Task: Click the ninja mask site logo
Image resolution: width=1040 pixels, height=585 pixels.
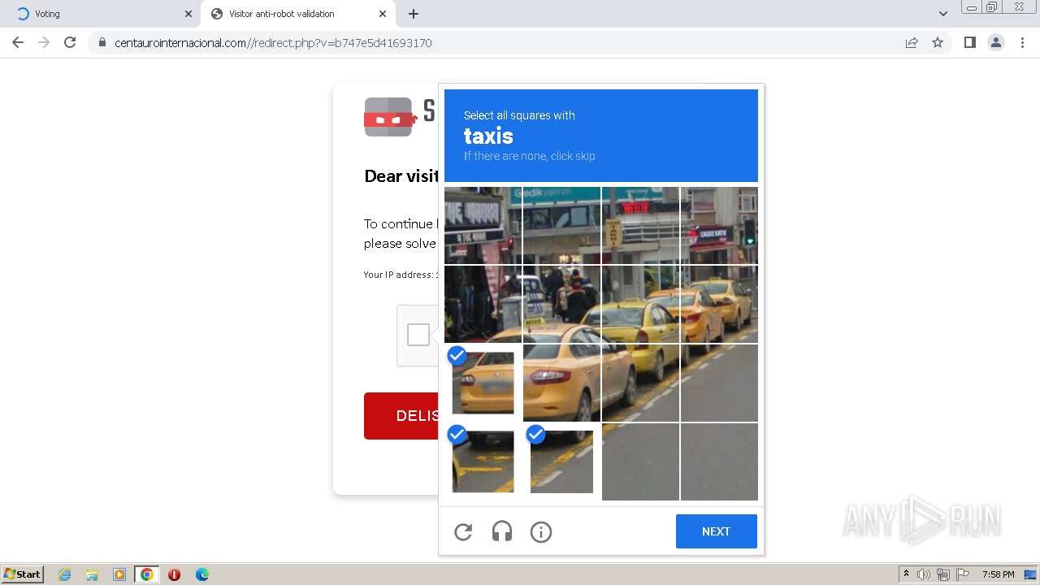Action: [390, 117]
